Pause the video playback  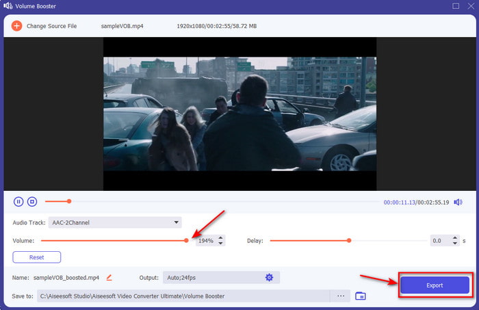coord(18,201)
